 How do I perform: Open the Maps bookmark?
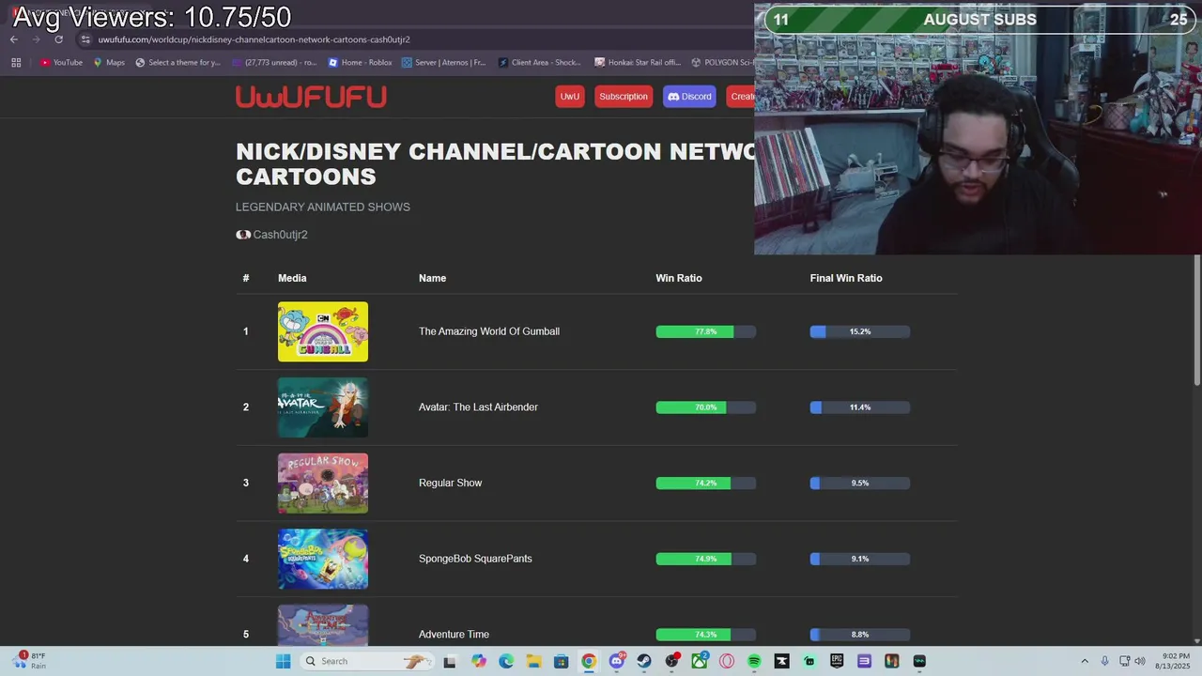pyautogui.click(x=109, y=63)
